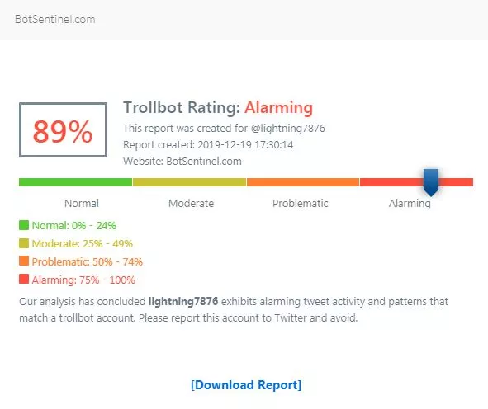Click the red Alarming legend swatch

pyautogui.click(x=24, y=279)
